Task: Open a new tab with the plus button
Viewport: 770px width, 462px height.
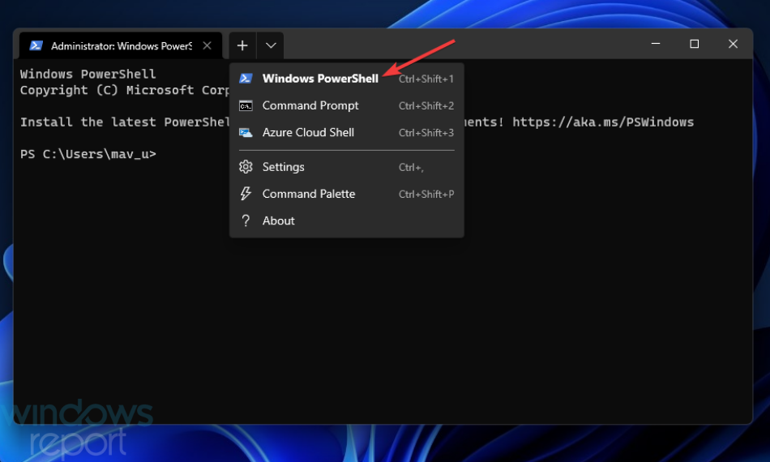Action: tap(243, 45)
